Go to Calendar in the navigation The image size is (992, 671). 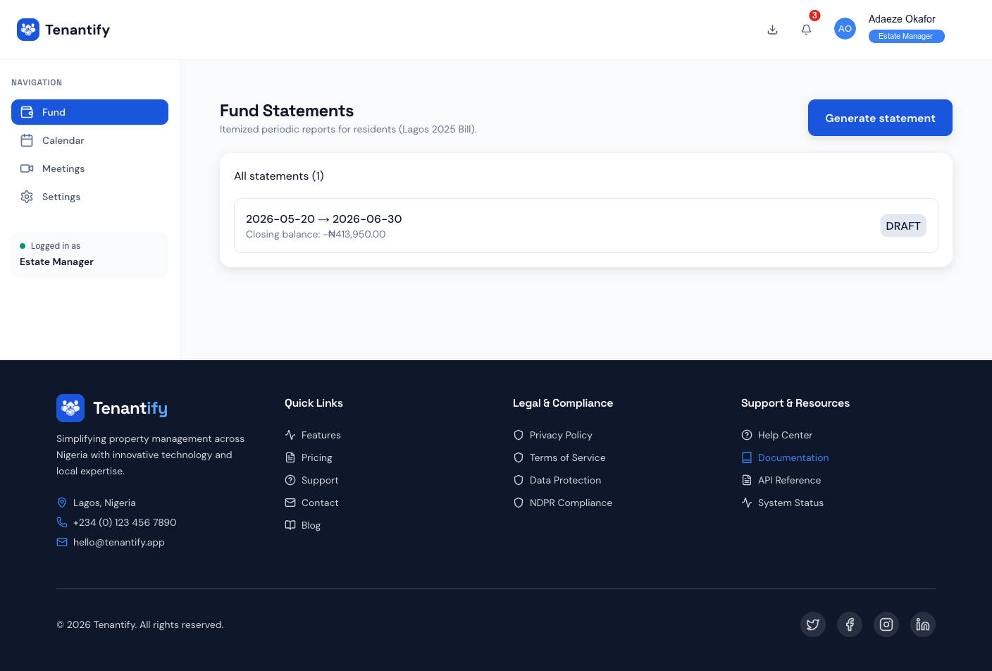(x=89, y=140)
